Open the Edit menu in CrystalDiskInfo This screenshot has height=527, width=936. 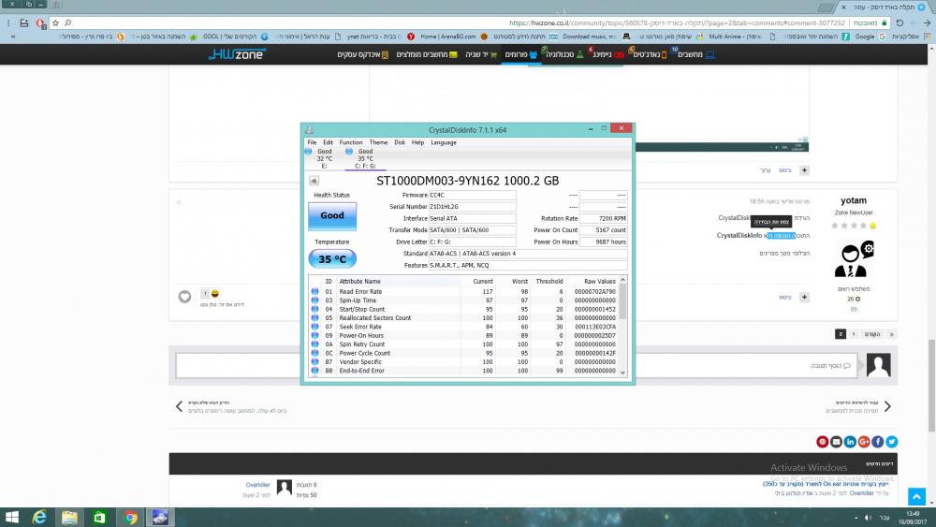tap(328, 142)
